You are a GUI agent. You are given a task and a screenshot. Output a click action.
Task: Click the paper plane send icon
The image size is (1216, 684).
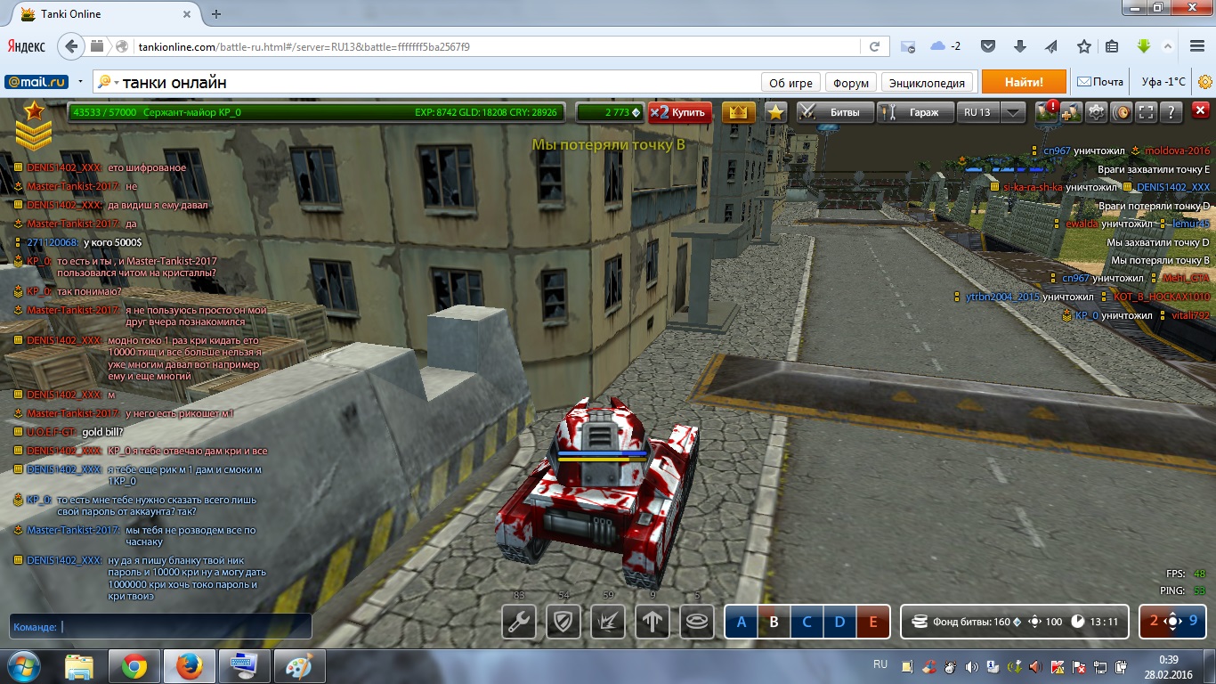click(x=1051, y=46)
